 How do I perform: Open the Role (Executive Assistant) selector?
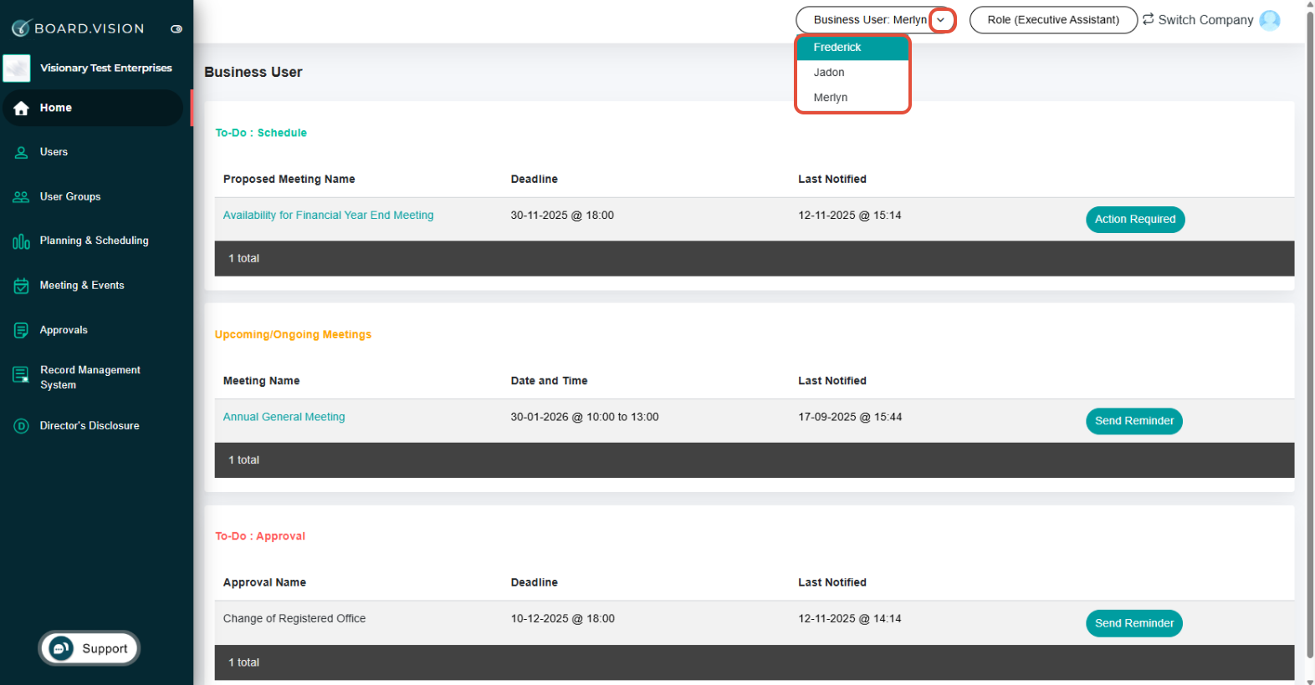(1053, 20)
